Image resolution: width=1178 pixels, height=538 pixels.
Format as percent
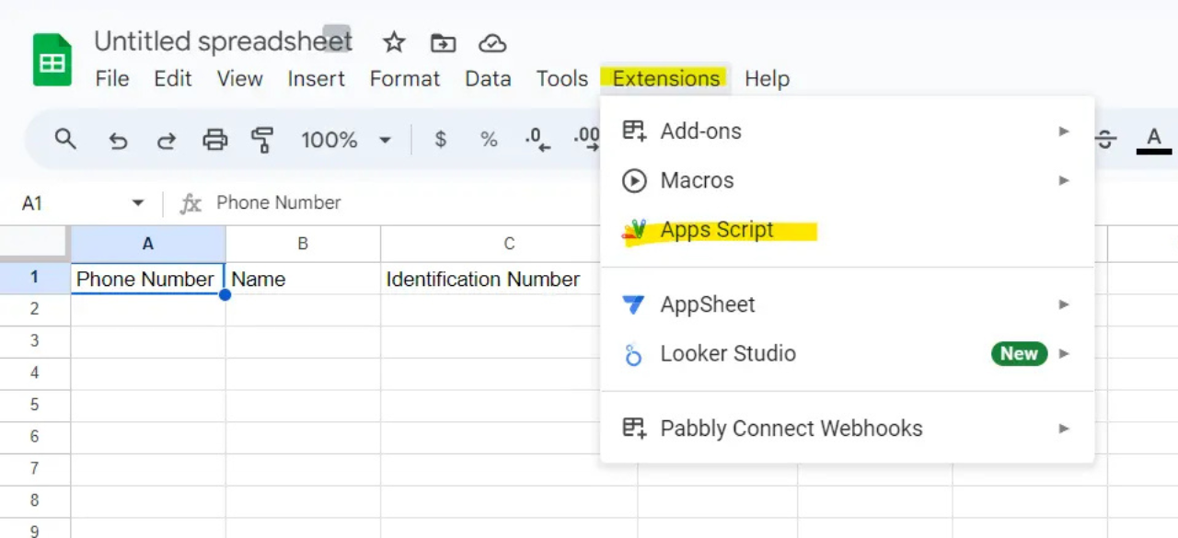point(489,140)
